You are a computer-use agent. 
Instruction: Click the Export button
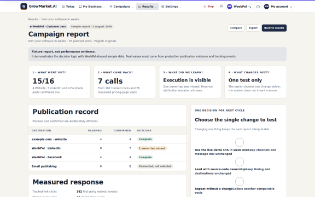coord(253,28)
